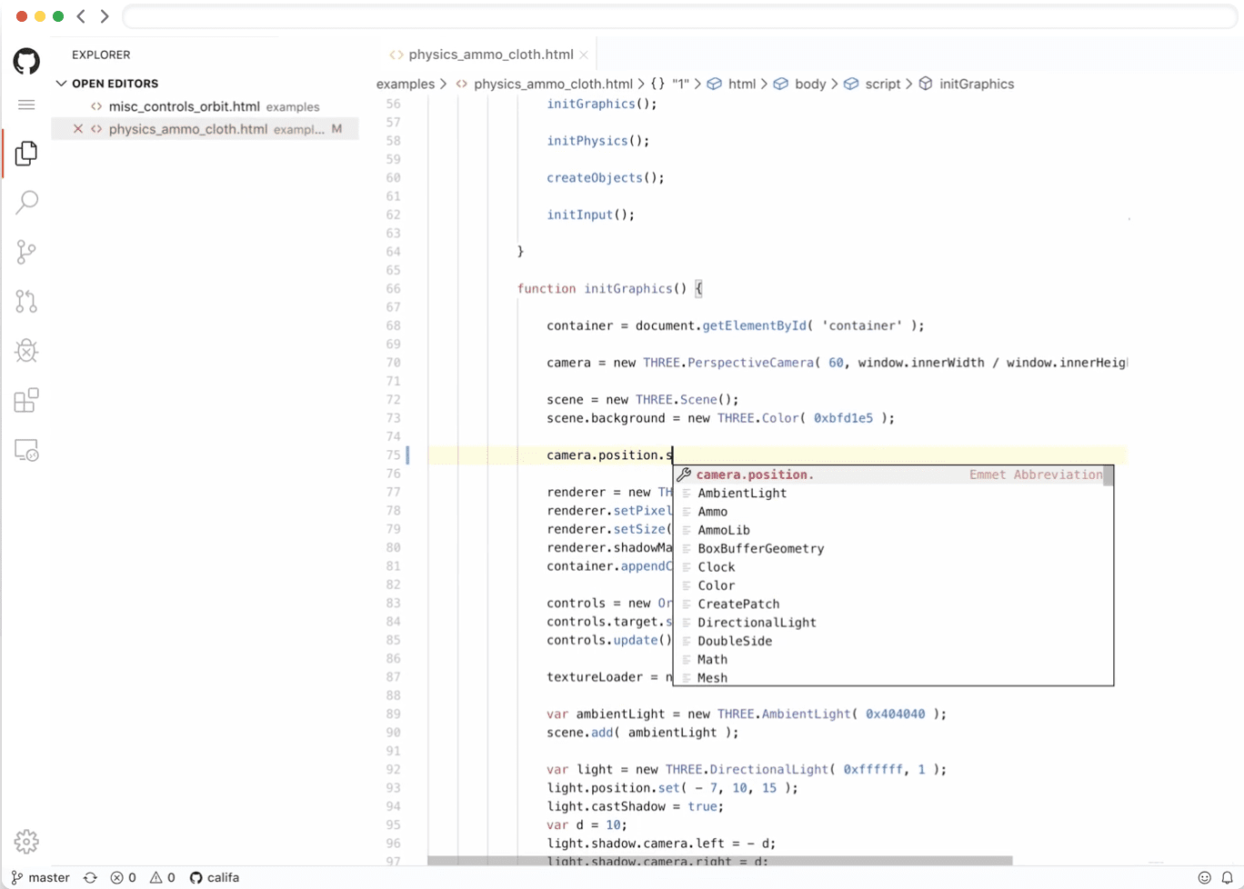This screenshot has height=889, width=1244.
Task: Click the califa GitHub account in status bar
Action: [215, 877]
